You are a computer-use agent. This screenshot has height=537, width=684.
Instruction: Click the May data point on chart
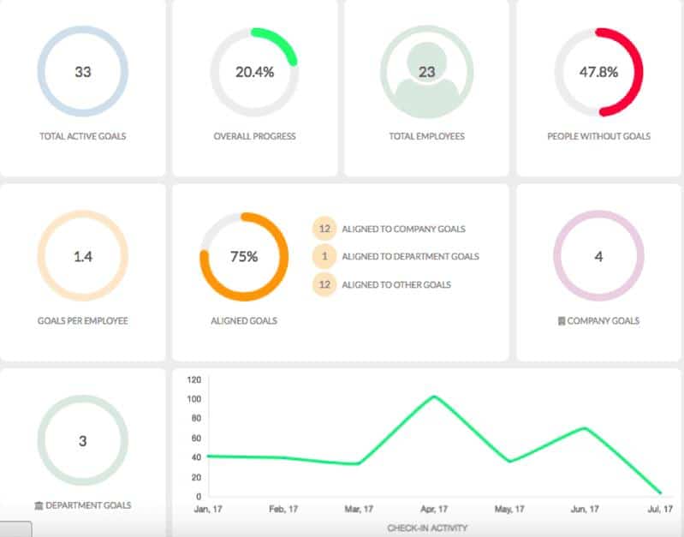tap(509, 461)
